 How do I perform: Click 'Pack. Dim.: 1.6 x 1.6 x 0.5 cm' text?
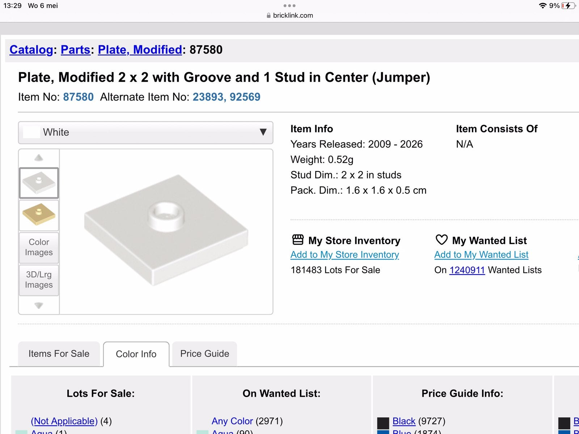(359, 190)
